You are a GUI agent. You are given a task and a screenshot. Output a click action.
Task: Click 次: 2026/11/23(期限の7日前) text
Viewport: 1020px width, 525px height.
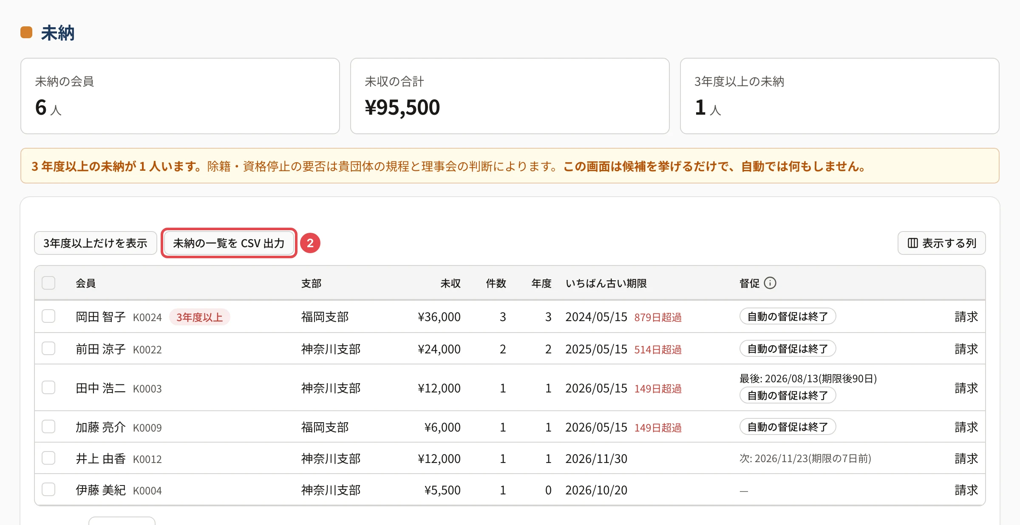805,459
